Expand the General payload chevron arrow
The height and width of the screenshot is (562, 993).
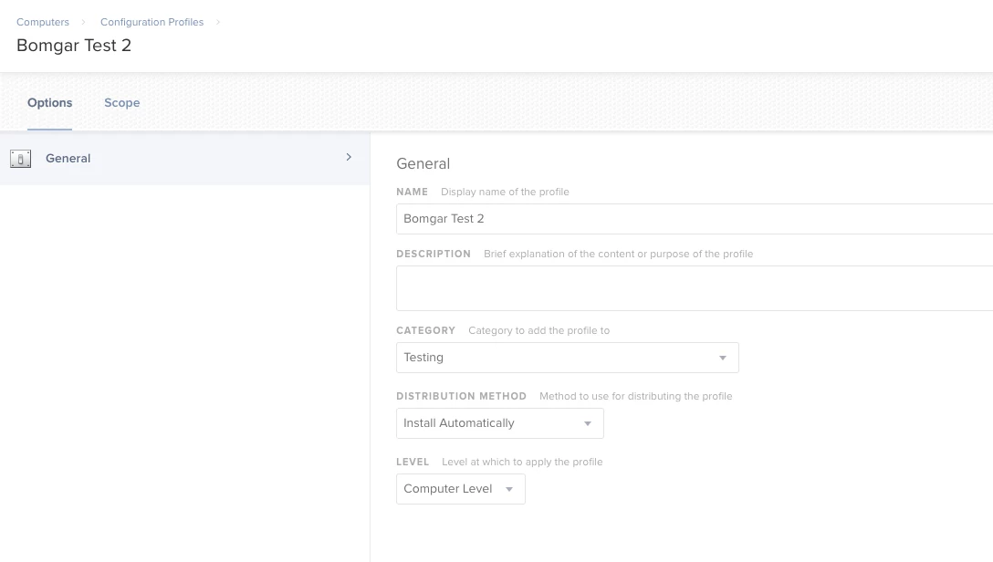[349, 157]
